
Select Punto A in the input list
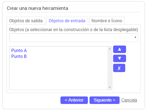19,50
